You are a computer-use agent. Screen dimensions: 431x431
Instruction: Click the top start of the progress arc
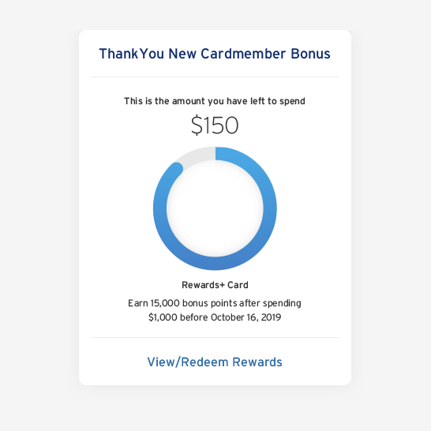[219, 154]
